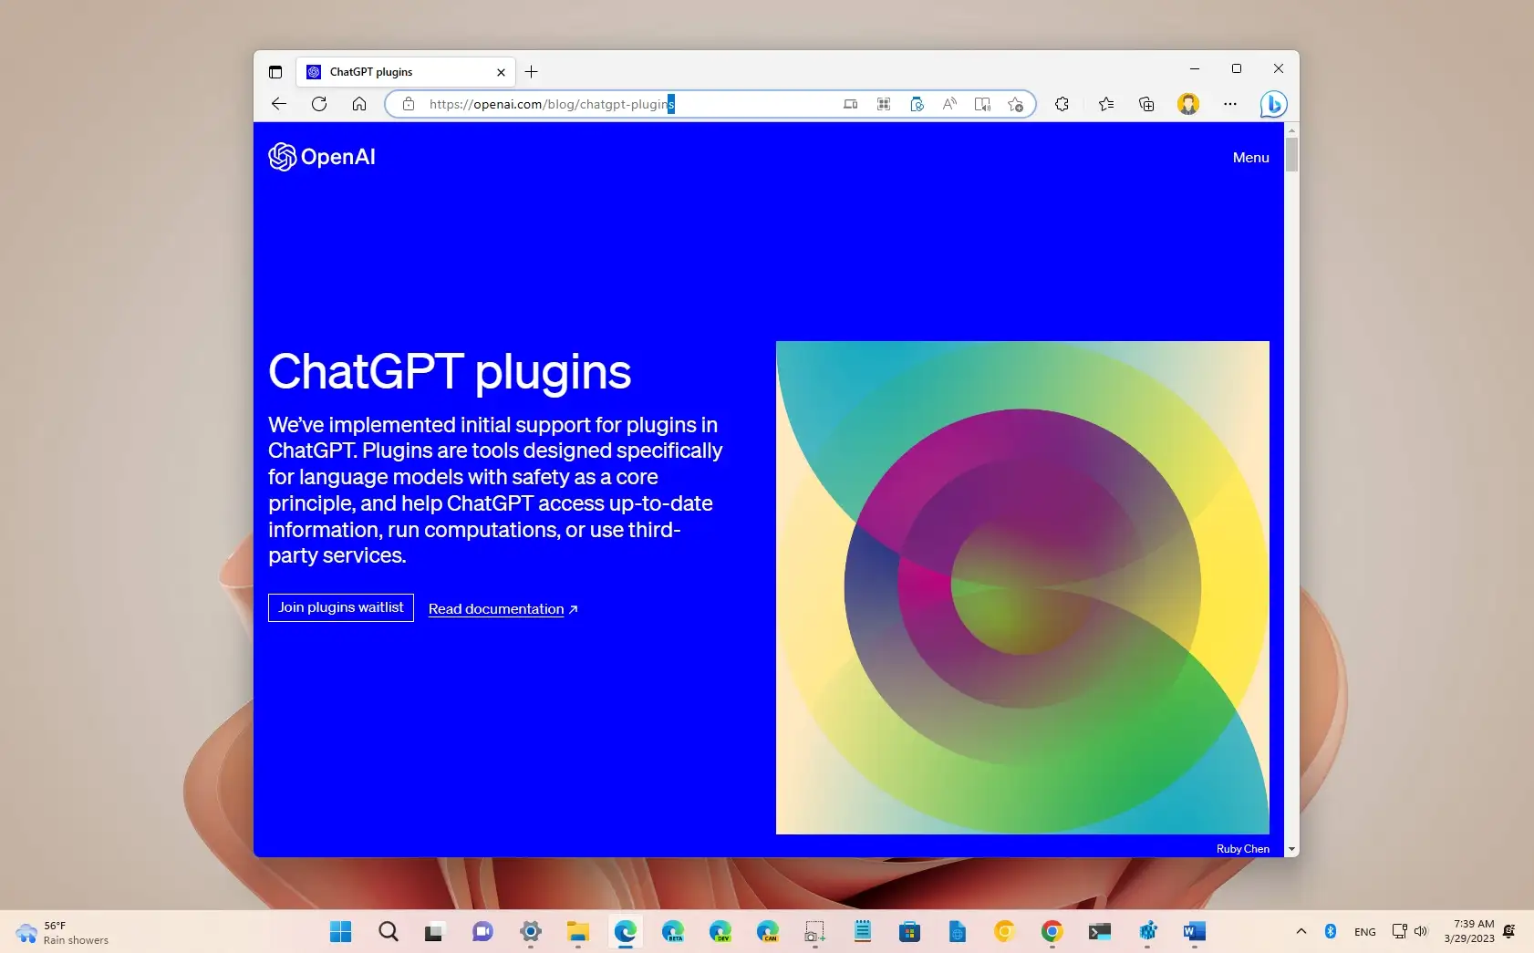Open the Bluetooth tray icon

tap(1331, 931)
